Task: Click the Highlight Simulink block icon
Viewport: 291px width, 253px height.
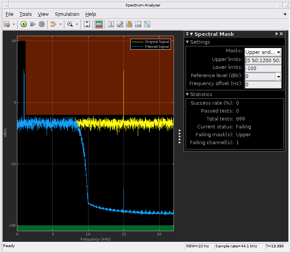Action: point(53,24)
